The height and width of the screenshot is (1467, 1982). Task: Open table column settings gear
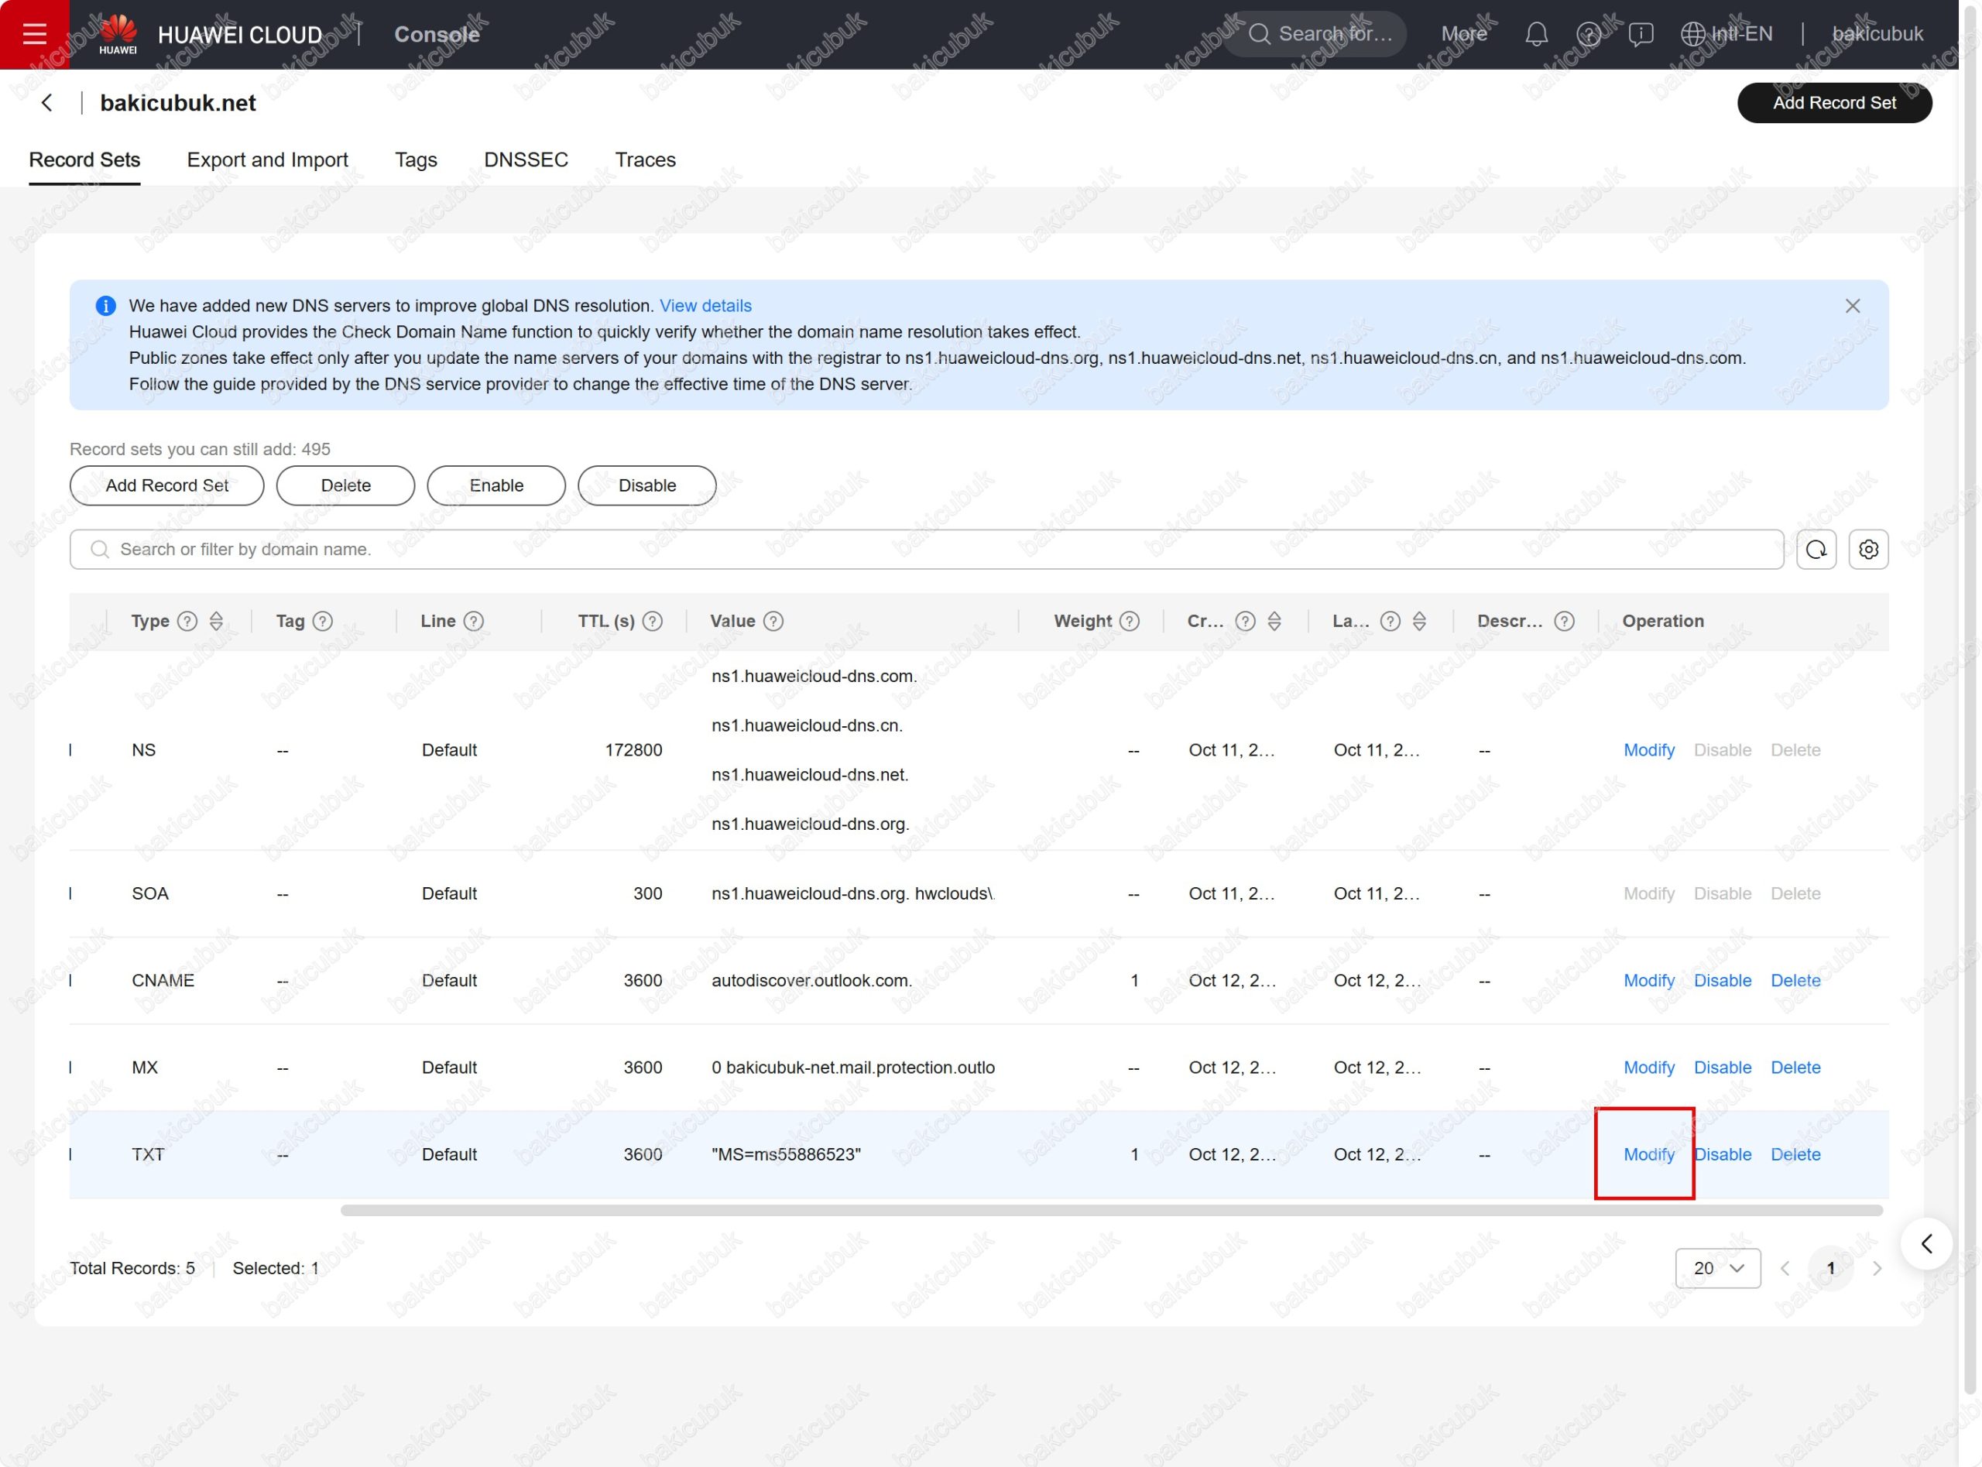tap(1868, 550)
